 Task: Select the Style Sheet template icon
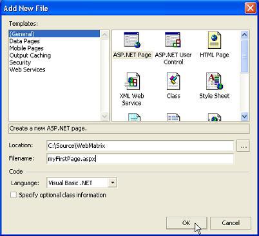point(215,81)
